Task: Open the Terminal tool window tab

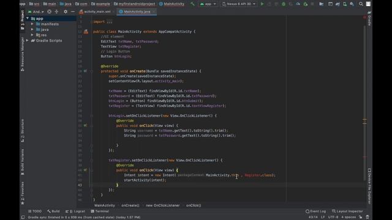Action: (x=100, y=211)
